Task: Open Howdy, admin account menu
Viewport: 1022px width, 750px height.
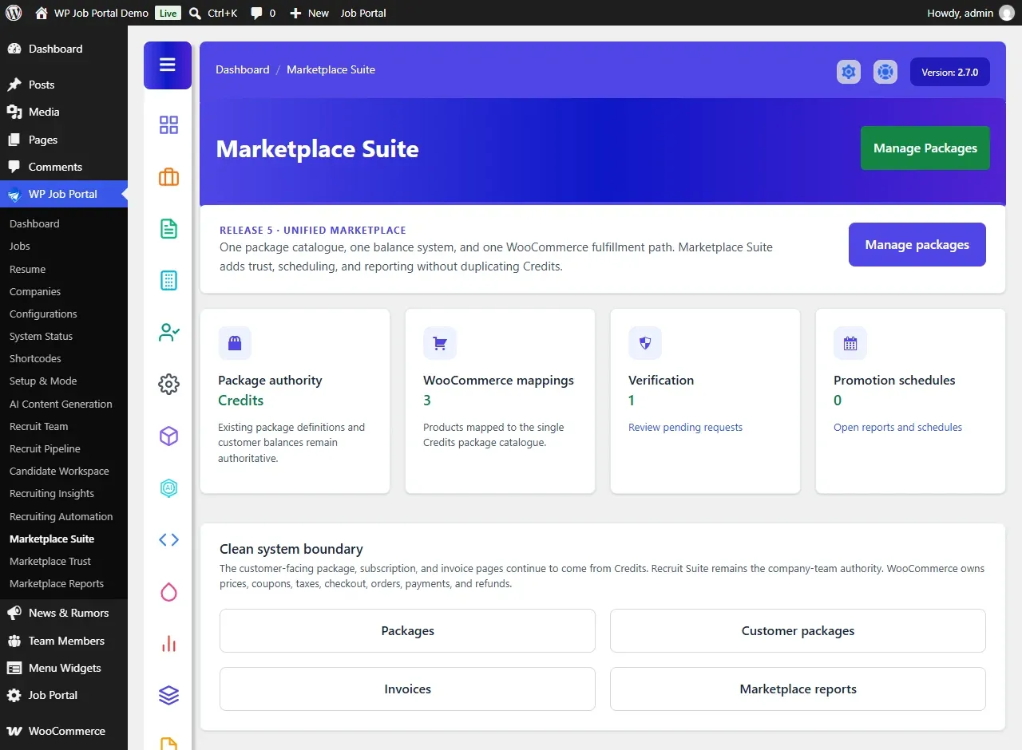Action: point(970,13)
